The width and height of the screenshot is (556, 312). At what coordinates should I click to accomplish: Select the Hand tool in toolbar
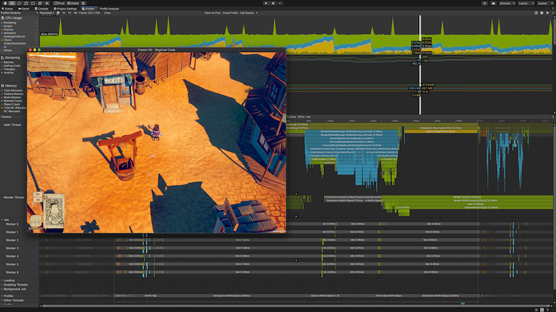pyautogui.click(x=3, y=3)
